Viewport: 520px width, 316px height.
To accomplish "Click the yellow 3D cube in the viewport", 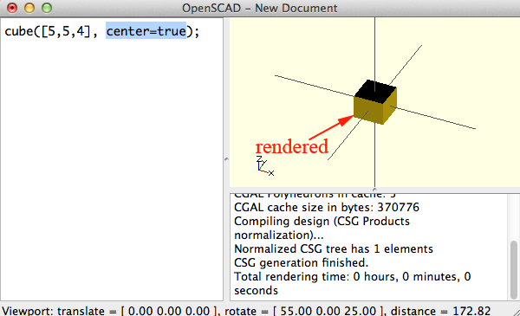I will click(375, 102).
